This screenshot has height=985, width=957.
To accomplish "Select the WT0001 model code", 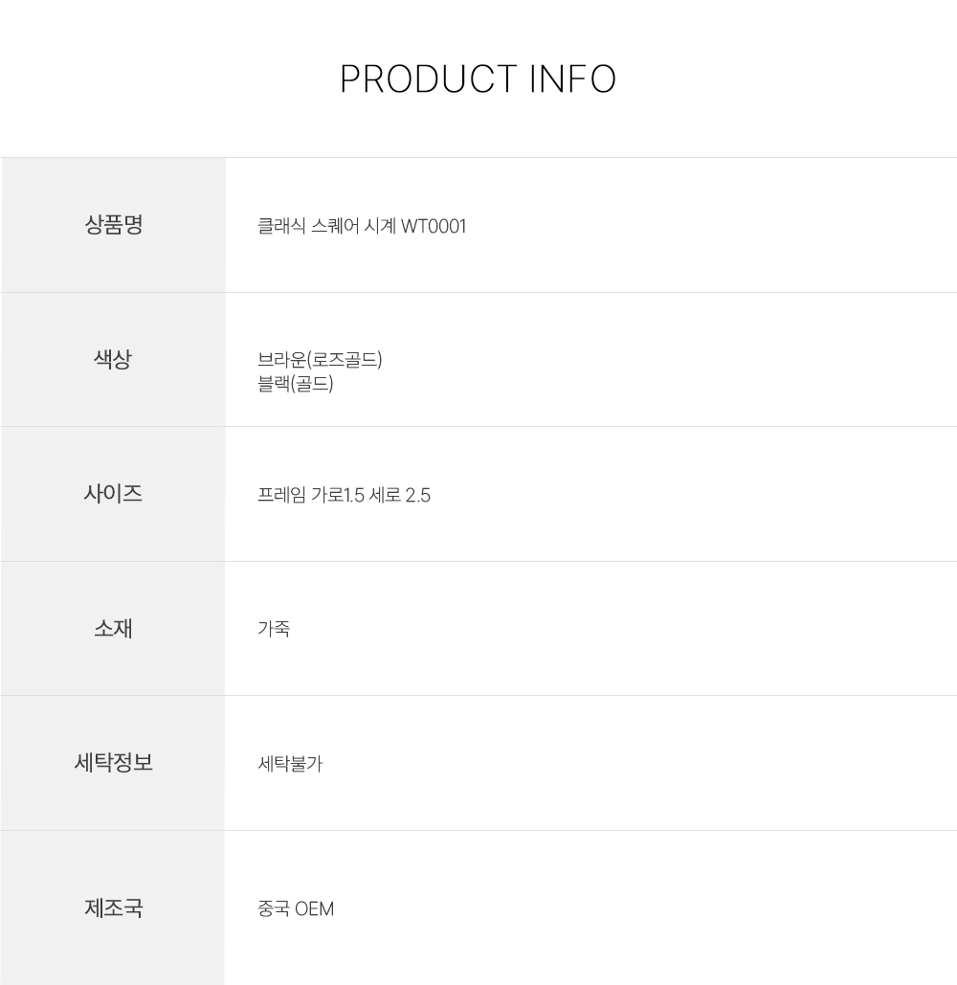I will [434, 227].
